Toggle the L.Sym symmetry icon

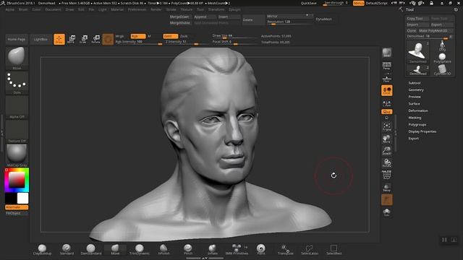click(386, 104)
